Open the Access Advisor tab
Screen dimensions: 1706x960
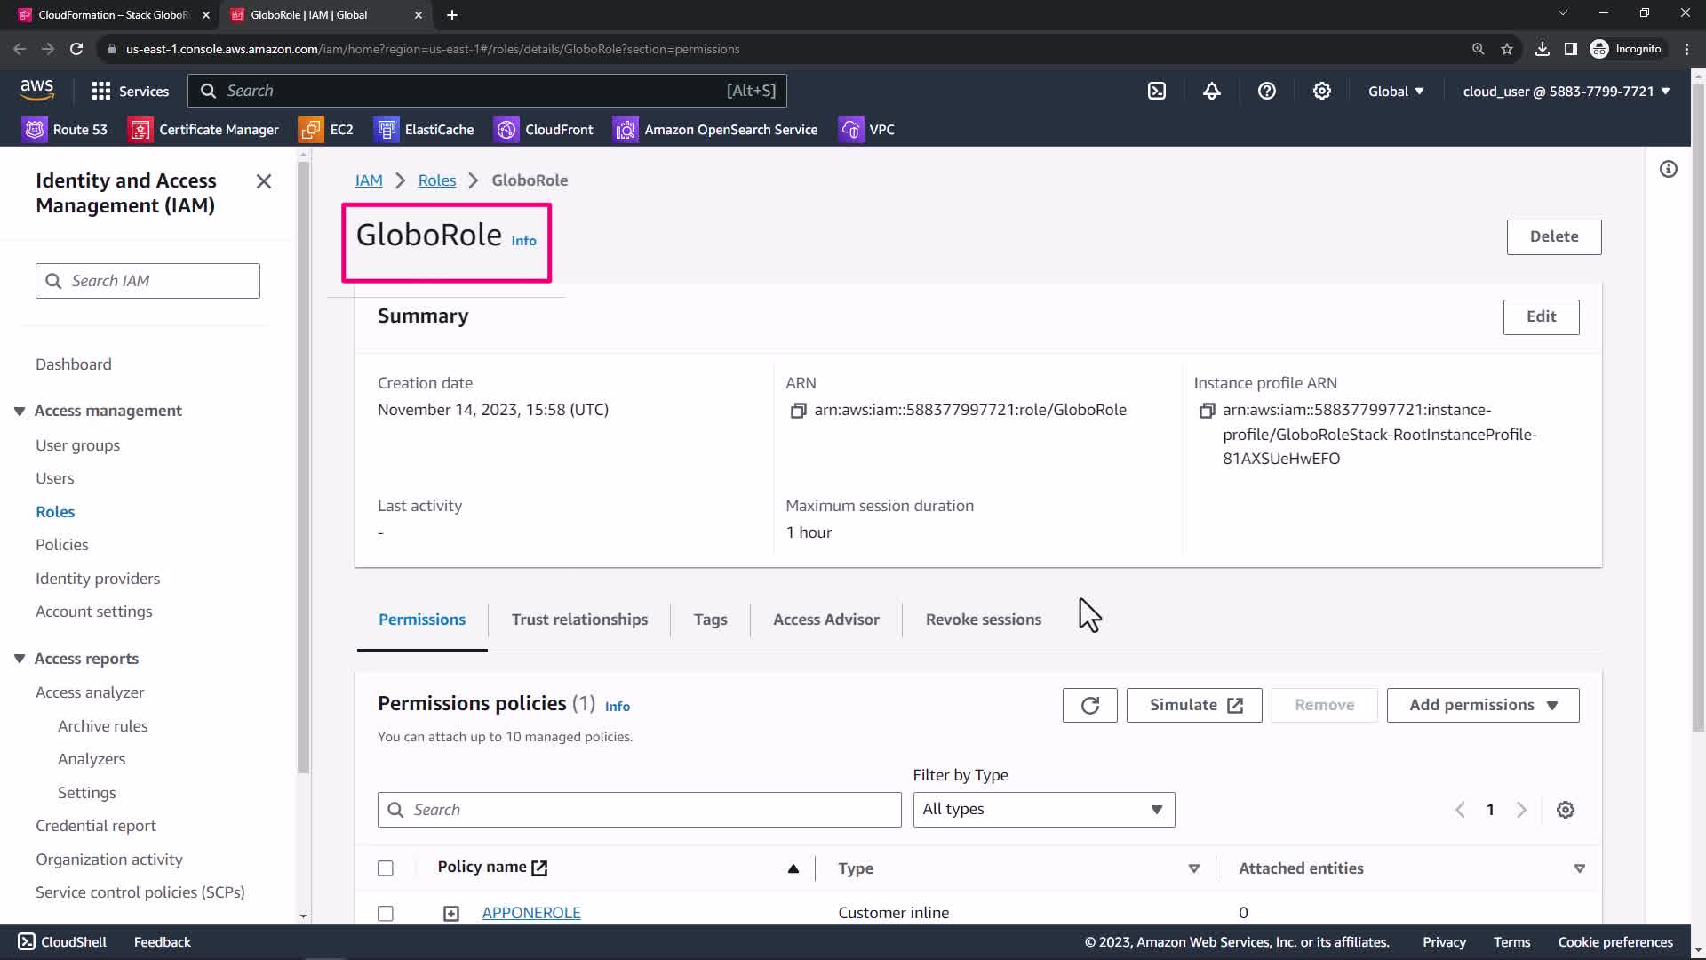coord(825,620)
